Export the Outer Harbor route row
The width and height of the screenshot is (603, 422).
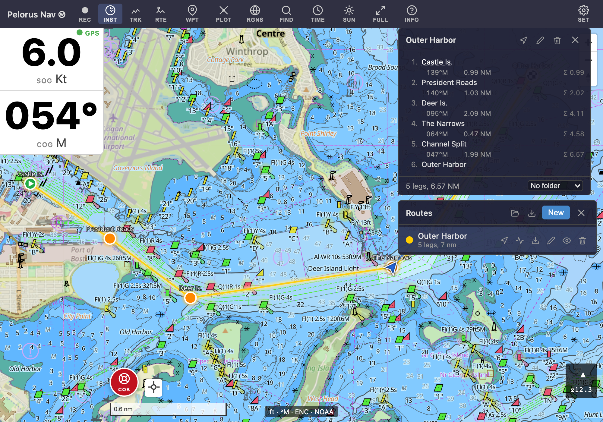point(535,240)
